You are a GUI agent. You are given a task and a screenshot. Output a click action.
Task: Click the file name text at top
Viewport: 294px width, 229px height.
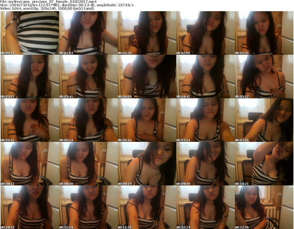48,2
